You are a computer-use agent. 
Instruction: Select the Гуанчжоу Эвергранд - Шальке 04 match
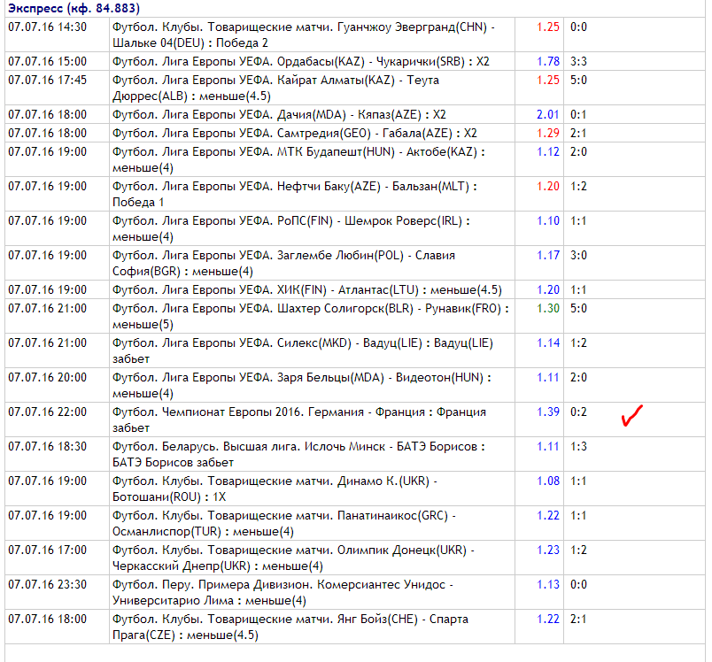click(x=304, y=35)
